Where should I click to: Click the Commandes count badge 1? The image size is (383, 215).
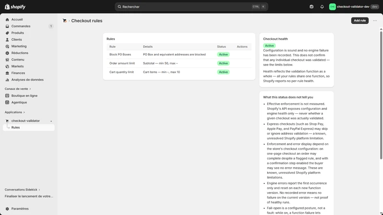(x=51, y=26)
